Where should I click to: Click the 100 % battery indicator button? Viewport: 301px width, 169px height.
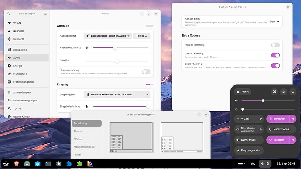(x=243, y=92)
